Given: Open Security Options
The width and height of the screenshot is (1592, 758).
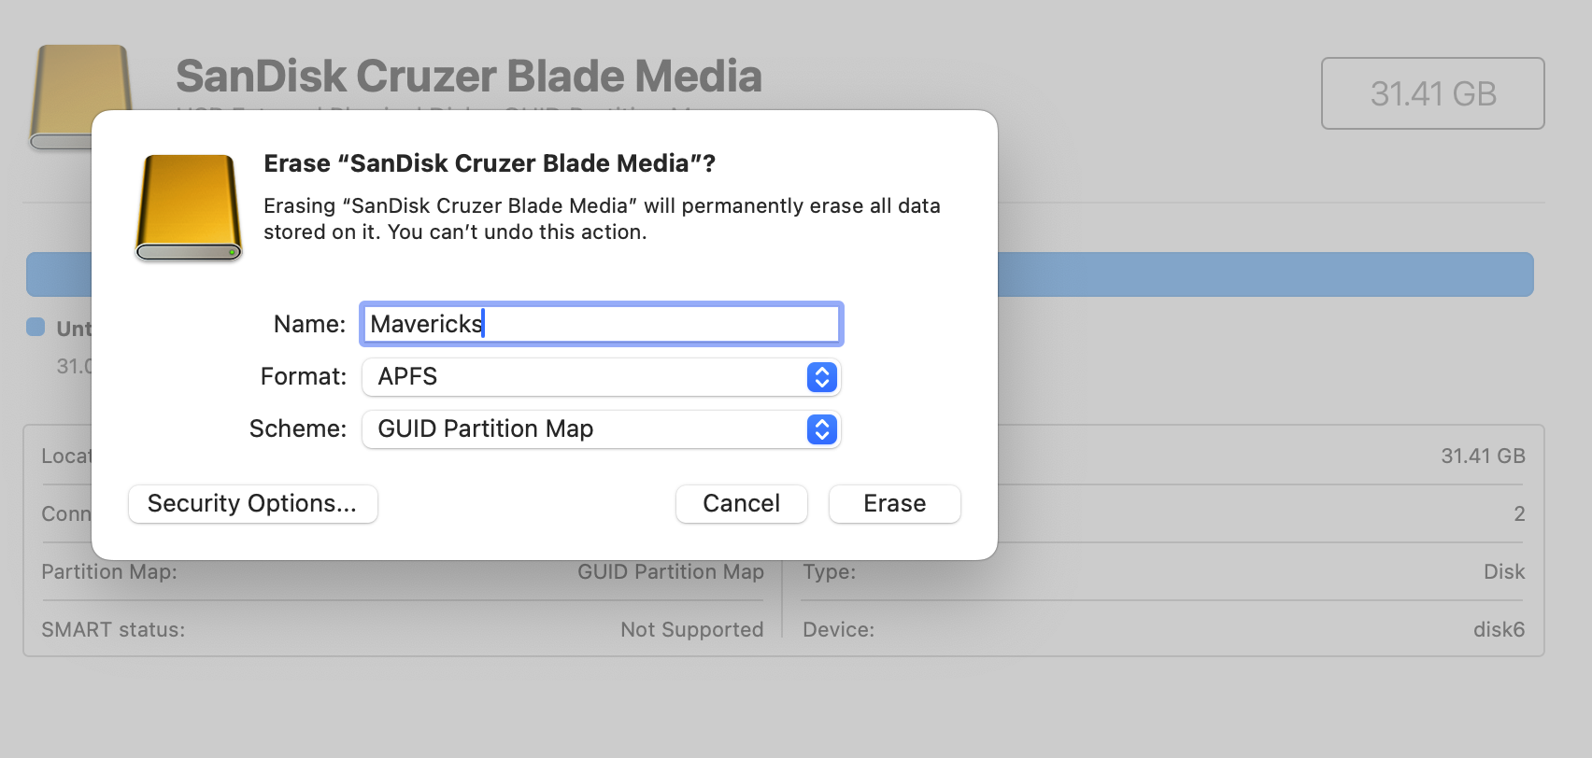Looking at the screenshot, I should [252, 504].
